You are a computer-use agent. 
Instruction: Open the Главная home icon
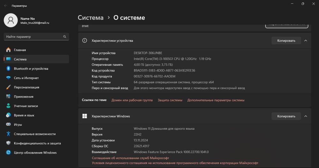8,50
